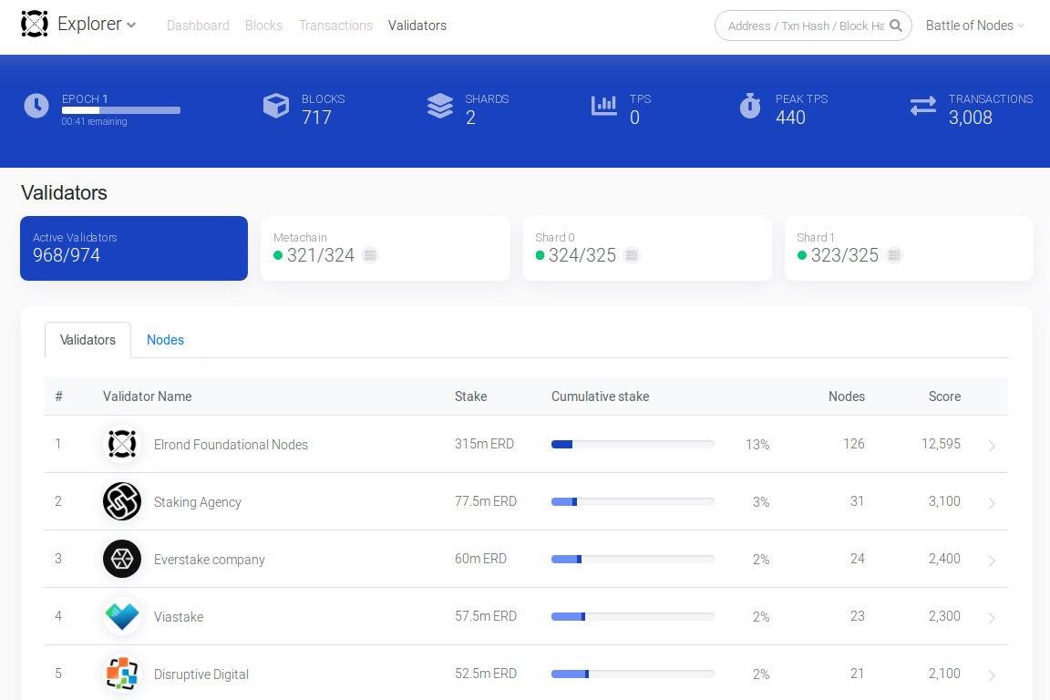
Task: Expand the Everstake company row chevron
Action: coord(992,561)
